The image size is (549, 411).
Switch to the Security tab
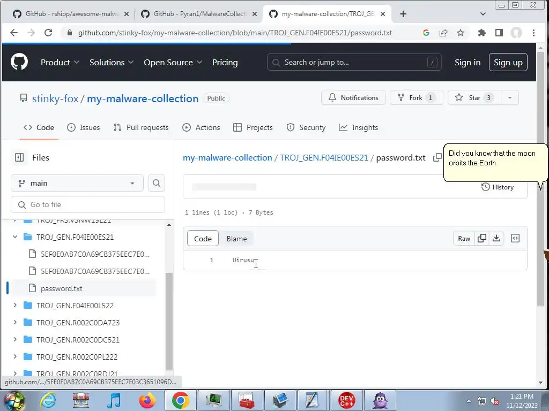point(306,127)
